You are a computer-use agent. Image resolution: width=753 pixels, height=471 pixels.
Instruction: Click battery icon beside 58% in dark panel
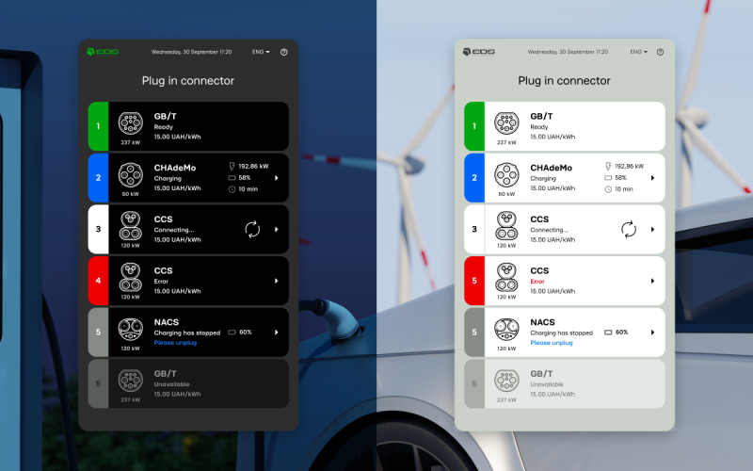232,178
